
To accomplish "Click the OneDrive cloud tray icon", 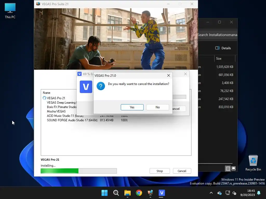I will (220, 193).
